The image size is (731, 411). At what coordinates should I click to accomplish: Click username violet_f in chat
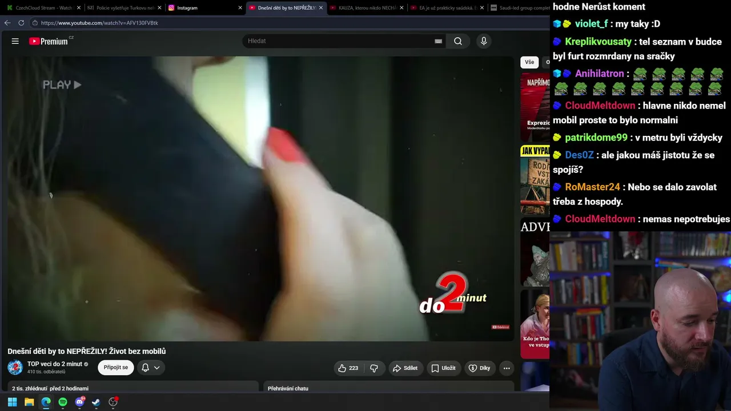pyautogui.click(x=591, y=24)
